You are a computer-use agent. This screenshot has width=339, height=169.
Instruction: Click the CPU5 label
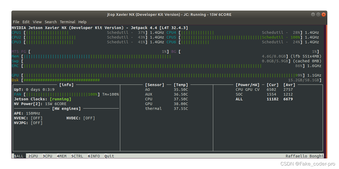coord(171,37)
